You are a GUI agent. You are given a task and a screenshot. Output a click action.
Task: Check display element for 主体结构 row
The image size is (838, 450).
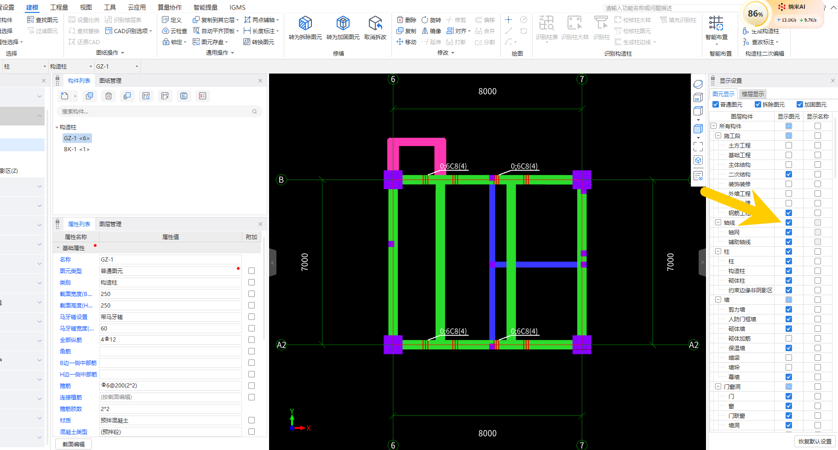789,165
